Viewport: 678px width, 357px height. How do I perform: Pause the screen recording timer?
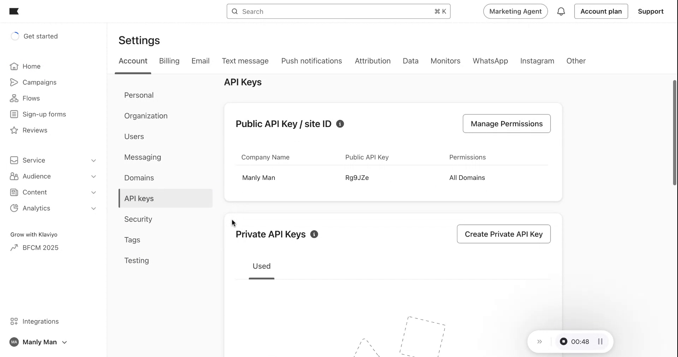pos(600,341)
